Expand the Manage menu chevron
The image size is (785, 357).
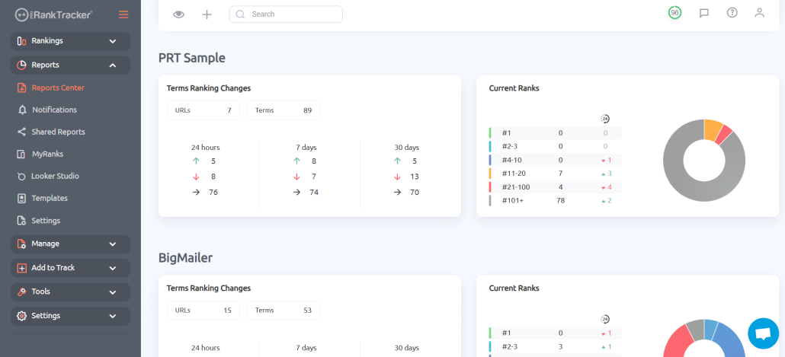[113, 244]
